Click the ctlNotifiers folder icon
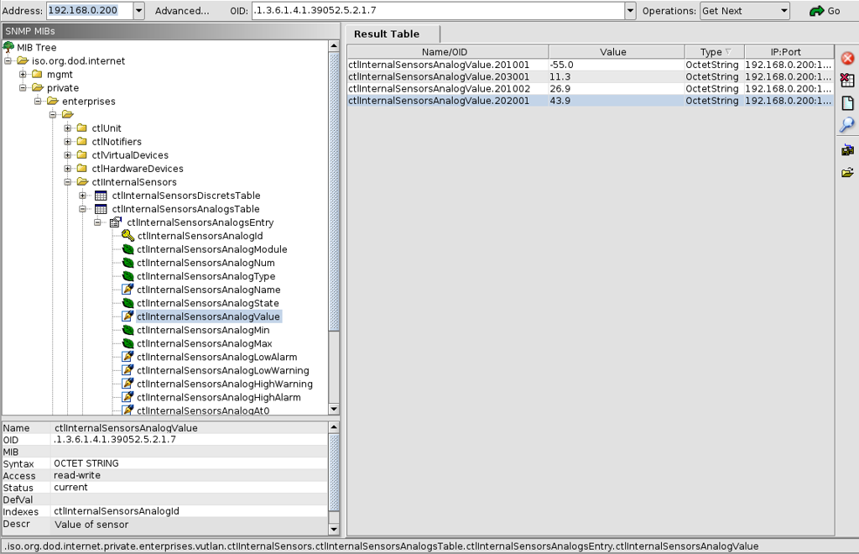The image size is (859, 554). coord(82,141)
